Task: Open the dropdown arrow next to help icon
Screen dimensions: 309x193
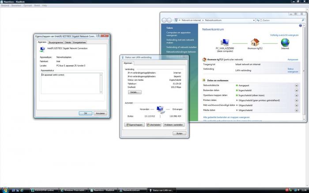Action: coord(304,26)
